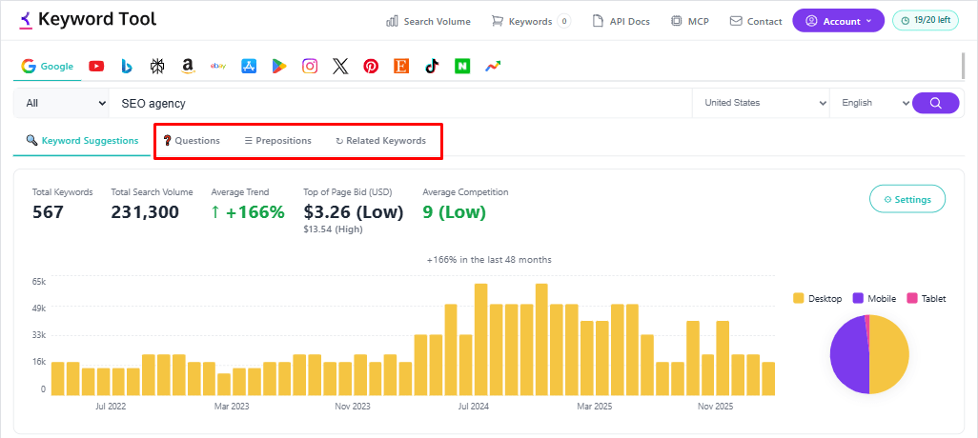The height and width of the screenshot is (438, 978).
Task: Open the English language dropdown
Action: point(870,103)
